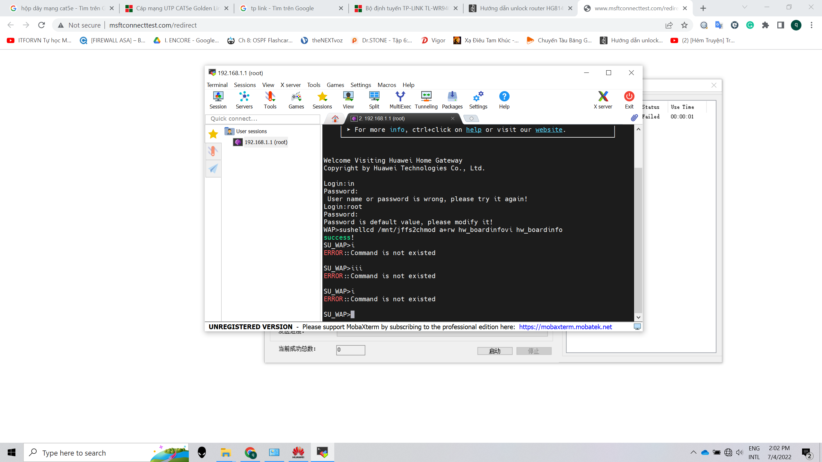Image resolution: width=822 pixels, height=462 pixels.
Task: Click the Windows taskbar search box
Action: [106, 453]
